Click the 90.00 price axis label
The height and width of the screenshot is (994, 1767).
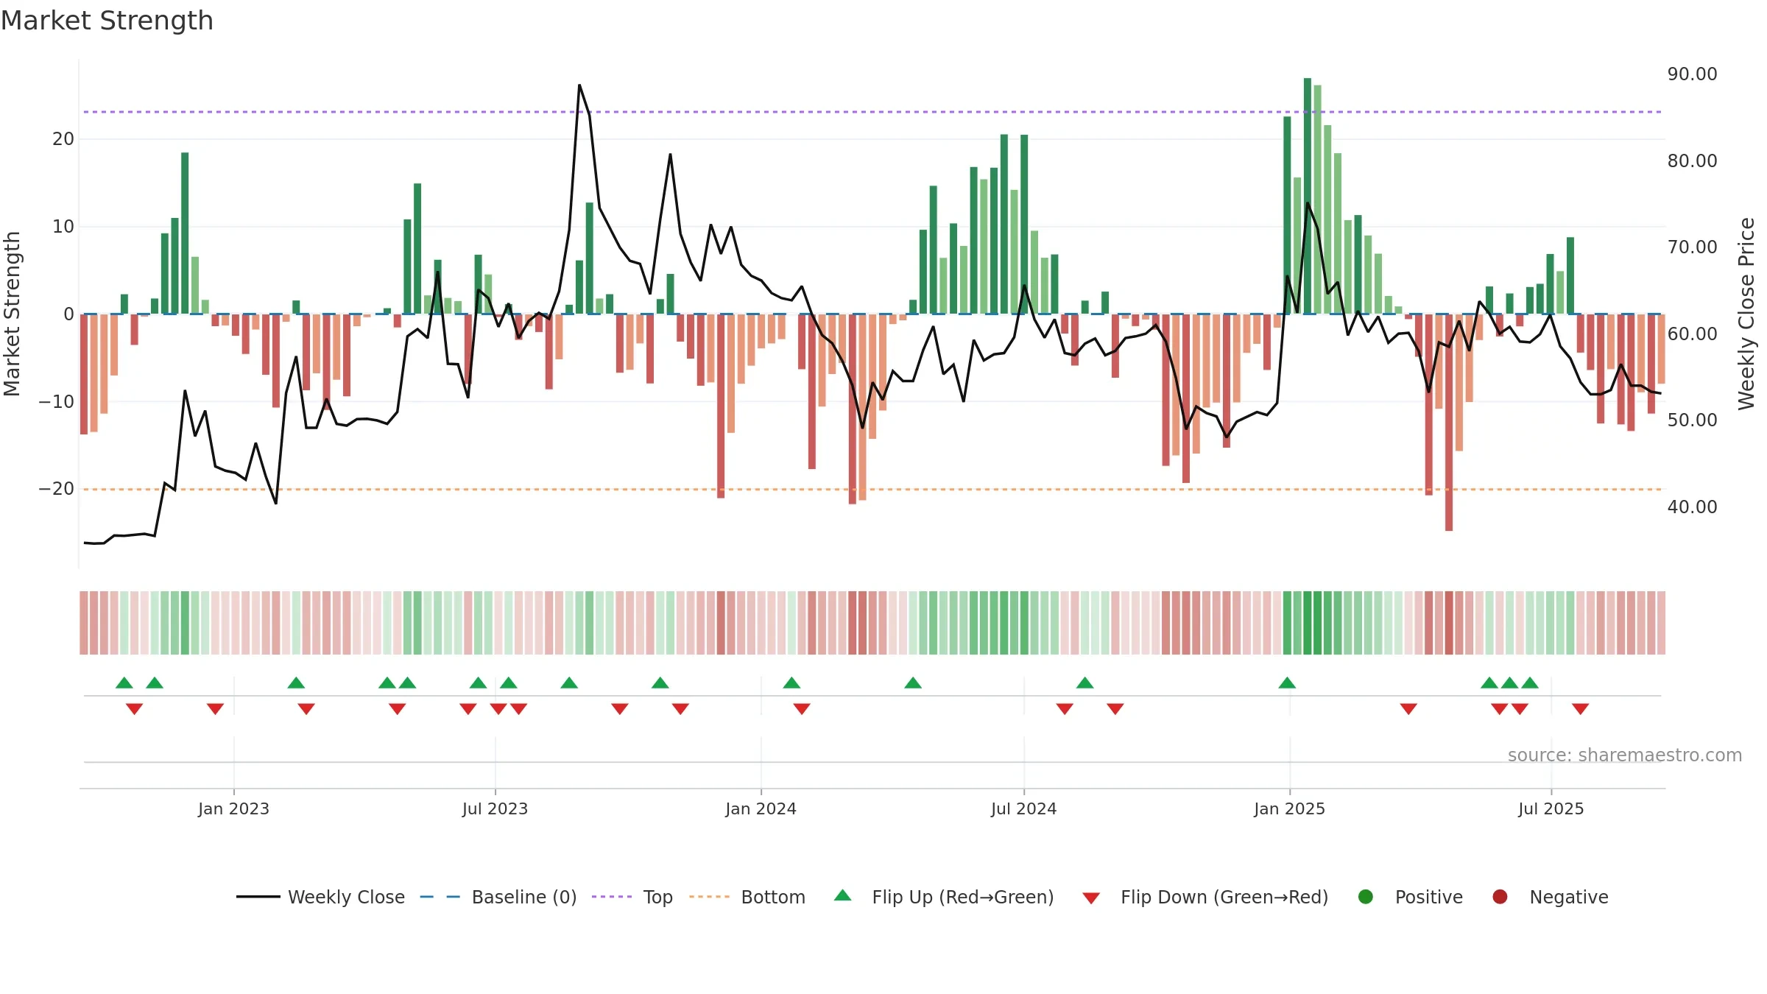[x=1692, y=74]
